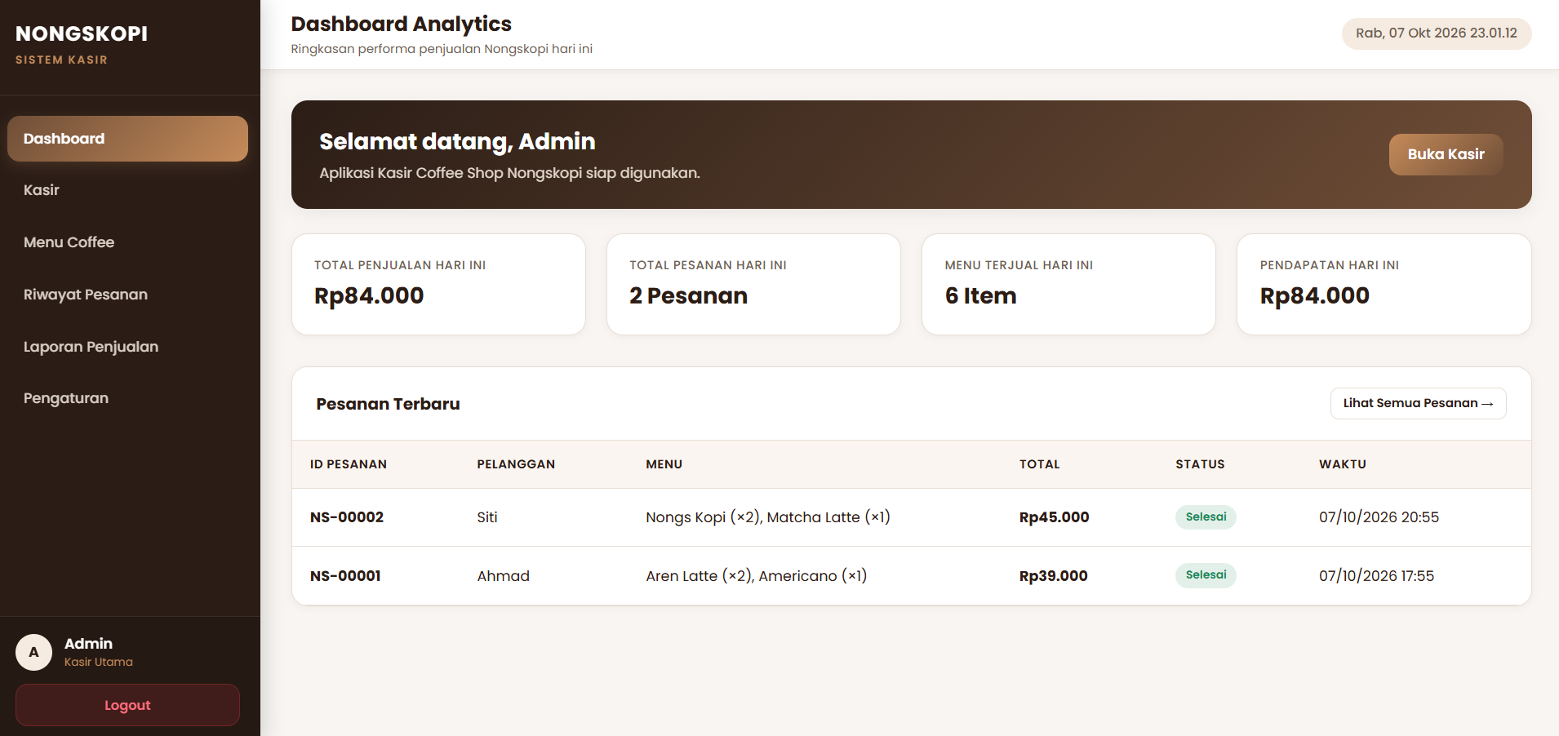Screen dimensions: 1559x736
Task: Click the Nongs Kopi, Matcha Latte menu cell
Action: (768, 517)
